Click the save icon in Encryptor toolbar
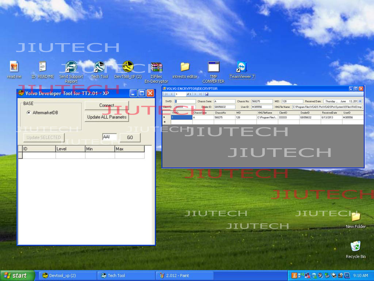This screenshot has width=374, height=281. click(207, 94)
